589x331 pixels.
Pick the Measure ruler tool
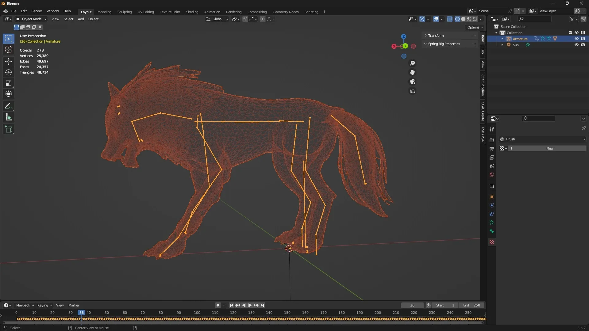click(9, 117)
